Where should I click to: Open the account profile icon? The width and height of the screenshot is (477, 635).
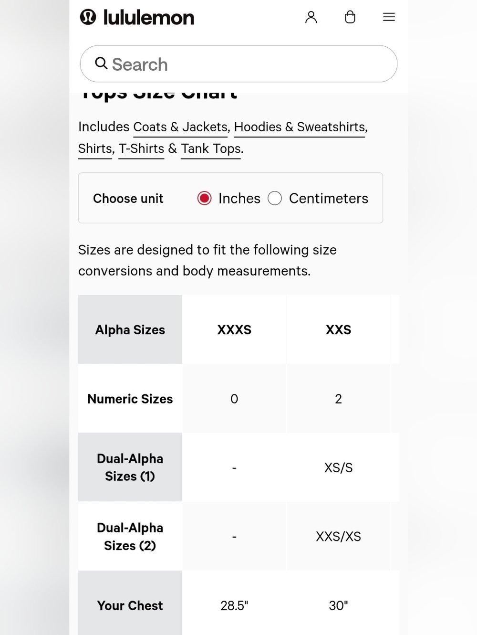coord(311,17)
